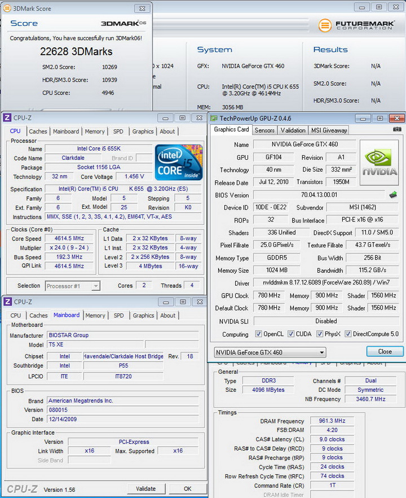
Task: Open Graphics tab in lower CPU-Z
Action: click(x=143, y=316)
